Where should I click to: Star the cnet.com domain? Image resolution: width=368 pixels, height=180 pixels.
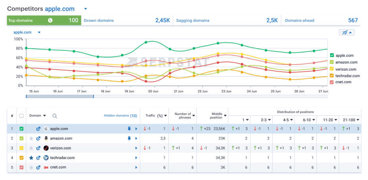(x=31, y=167)
